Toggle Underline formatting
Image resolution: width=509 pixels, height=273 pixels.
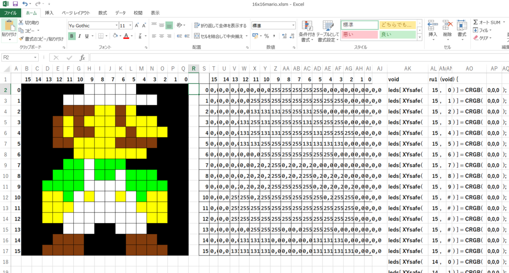pyautogui.click(x=87, y=36)
